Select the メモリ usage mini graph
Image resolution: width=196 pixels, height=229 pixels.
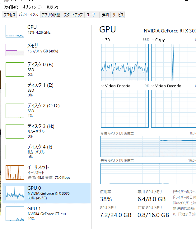click(x=15, y=50)
